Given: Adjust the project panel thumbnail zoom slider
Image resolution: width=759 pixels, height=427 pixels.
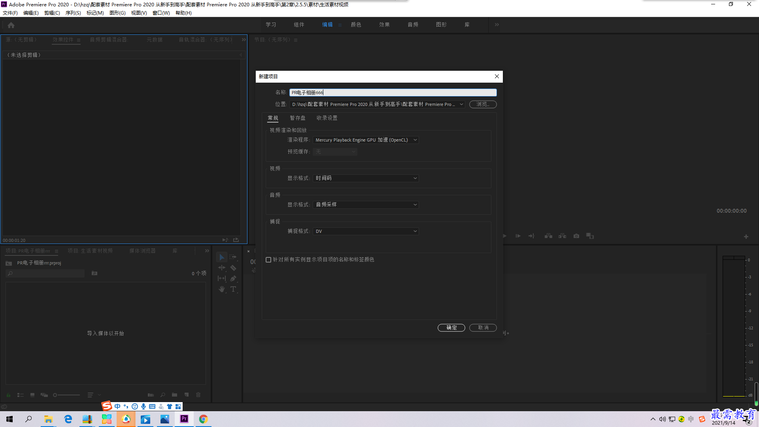Looking at the screenshot, I should 66,395.
